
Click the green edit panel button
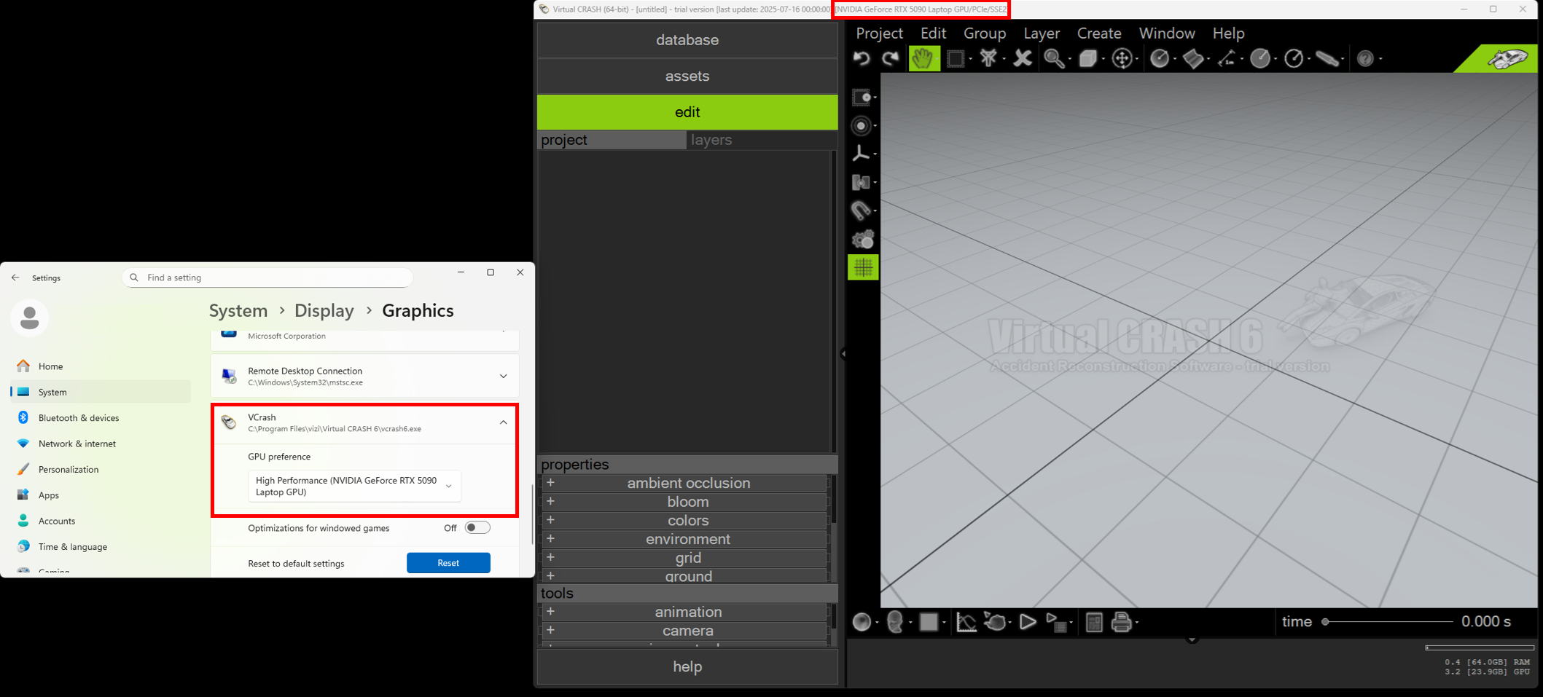pyautogui.click(x=687, y=112)
